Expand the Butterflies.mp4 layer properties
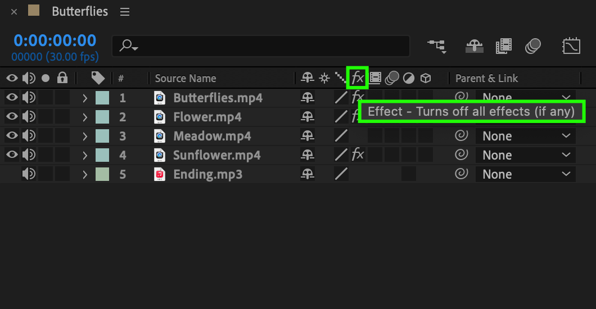 (x=85, y=98)
